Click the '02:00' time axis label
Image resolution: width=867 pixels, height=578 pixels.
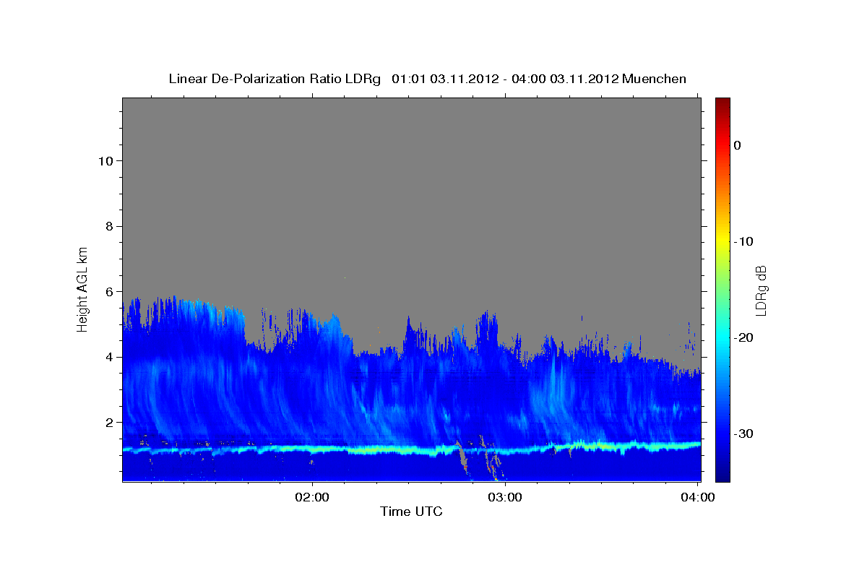(312, 496)
